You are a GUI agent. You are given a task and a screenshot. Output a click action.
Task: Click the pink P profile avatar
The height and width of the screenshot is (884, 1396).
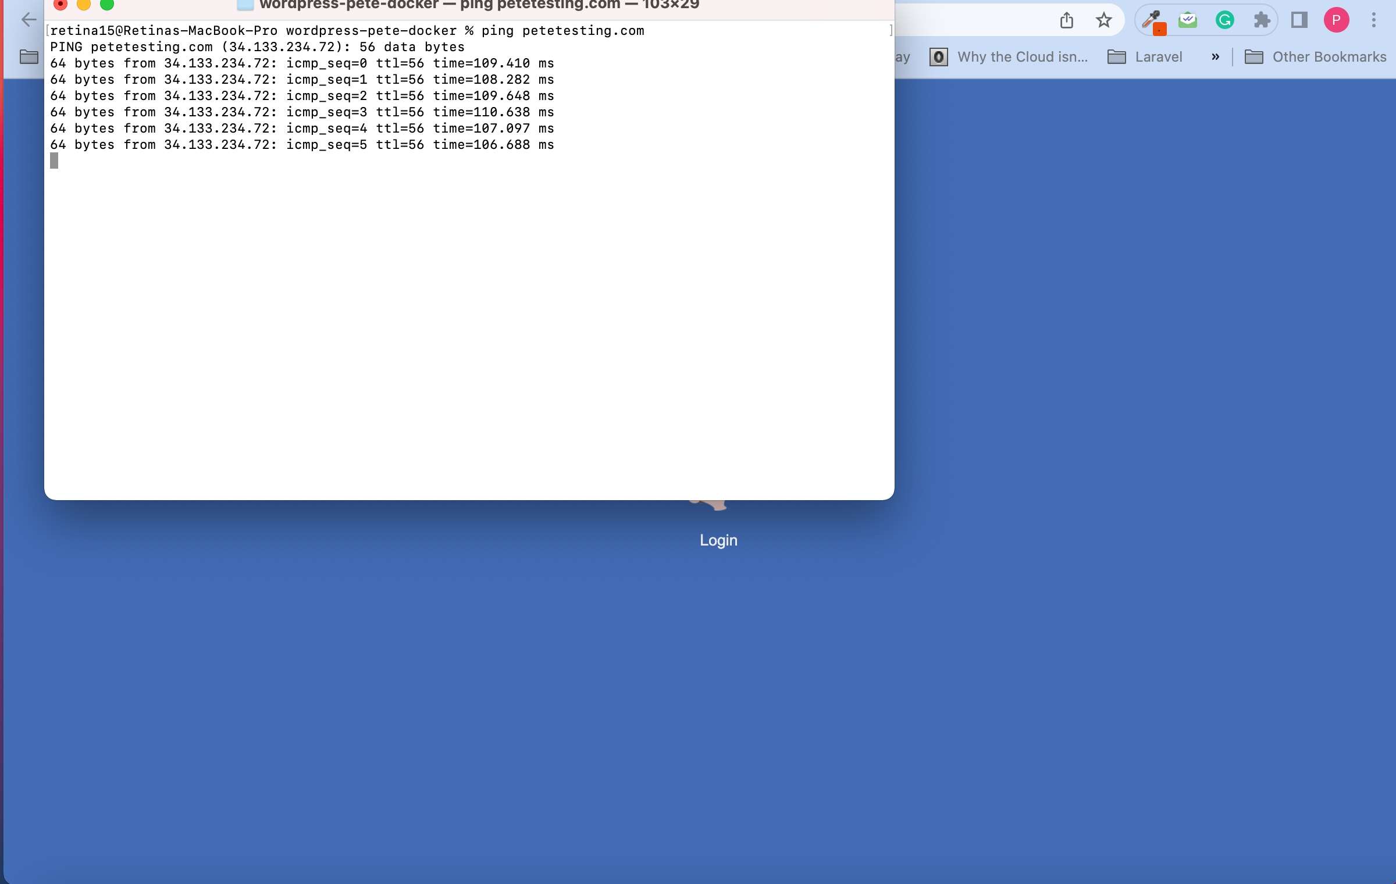(x=1336, y=20)
